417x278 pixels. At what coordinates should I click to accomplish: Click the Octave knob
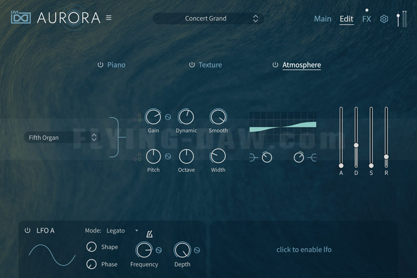click(x=186, y=156)
